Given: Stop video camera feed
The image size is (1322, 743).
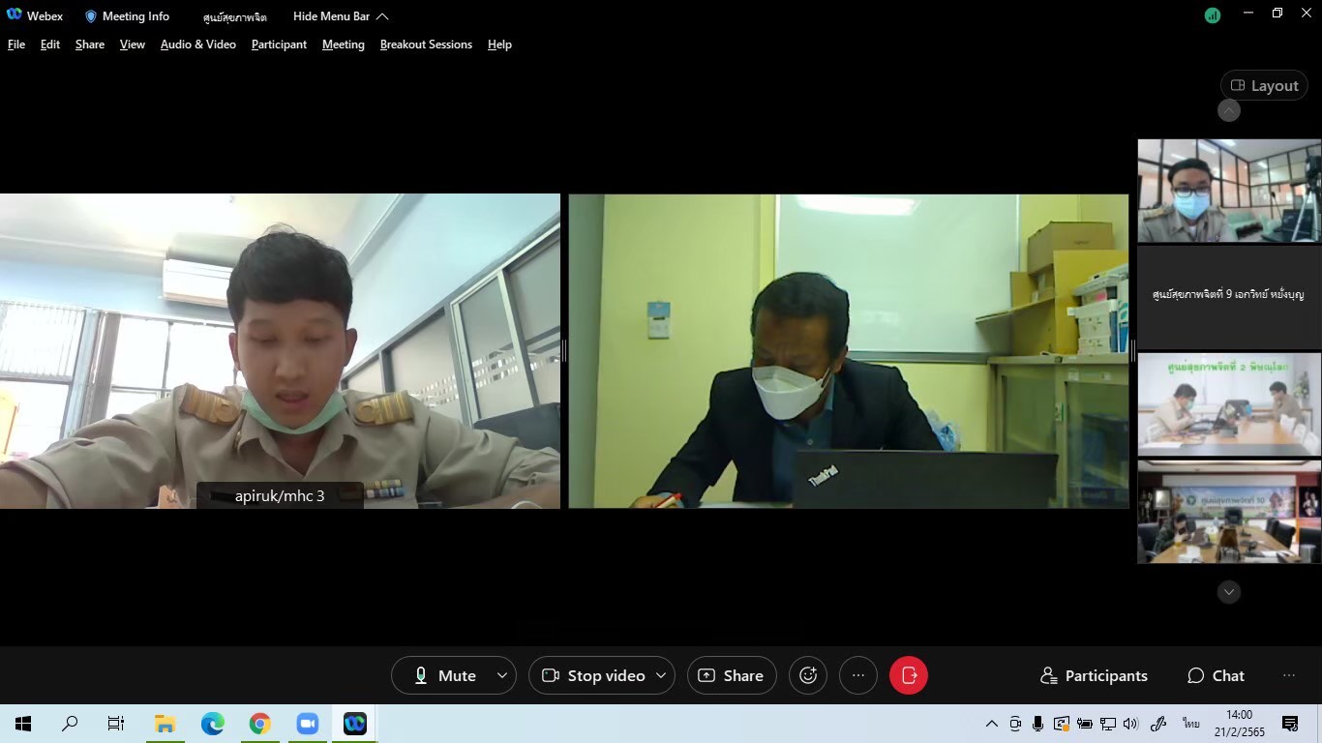Looking at the screenshot, I should [x=593, y=675].
